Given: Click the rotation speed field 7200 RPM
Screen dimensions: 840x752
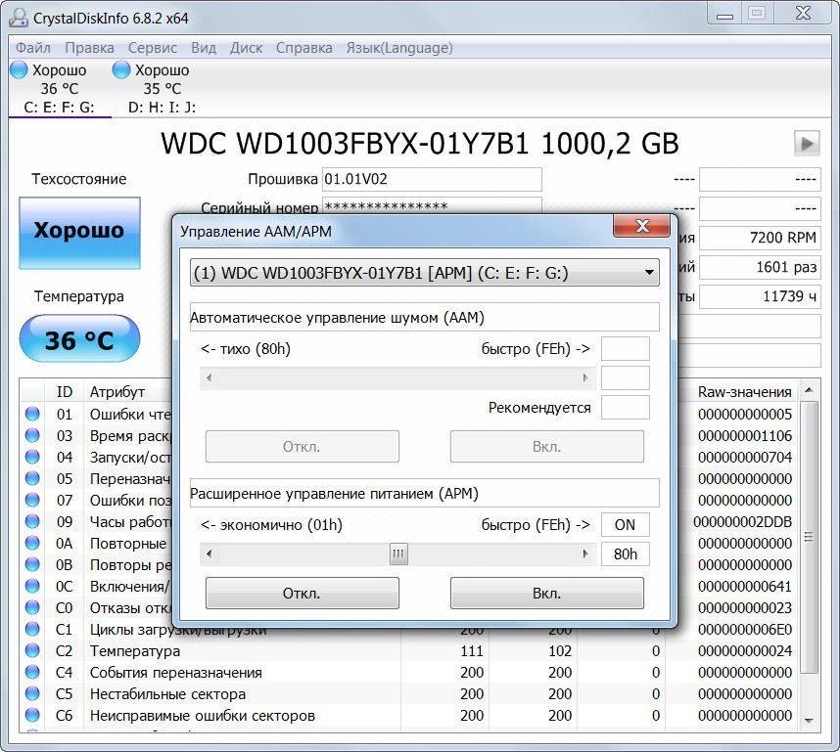Looking at the screenshot, I should 760,238.
